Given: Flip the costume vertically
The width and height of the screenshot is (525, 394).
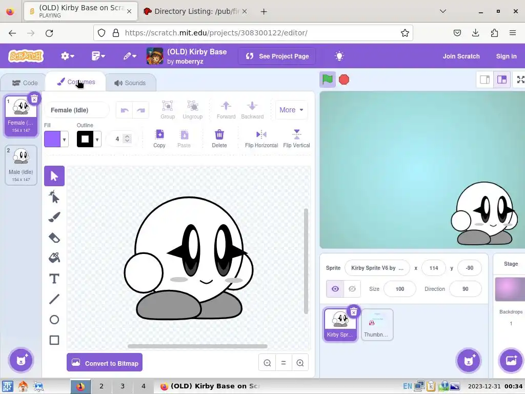Looking at the screenshot, I should coord(296,139).
